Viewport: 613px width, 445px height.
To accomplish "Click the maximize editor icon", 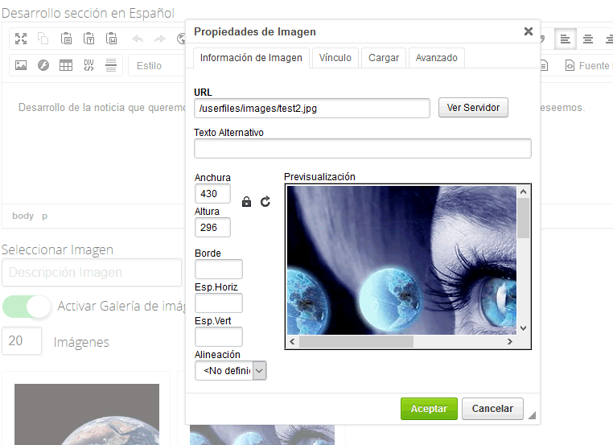I will pos(21,39).
